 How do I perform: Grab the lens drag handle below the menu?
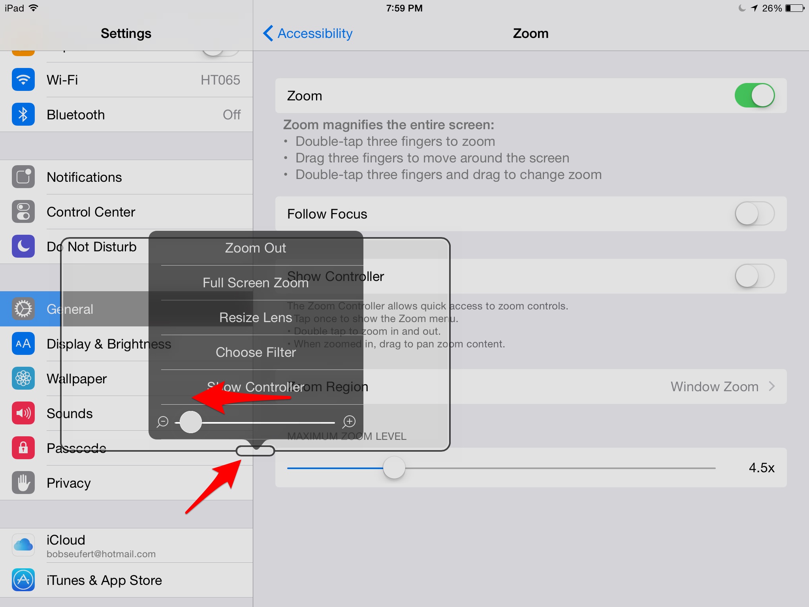click(255, 451)
